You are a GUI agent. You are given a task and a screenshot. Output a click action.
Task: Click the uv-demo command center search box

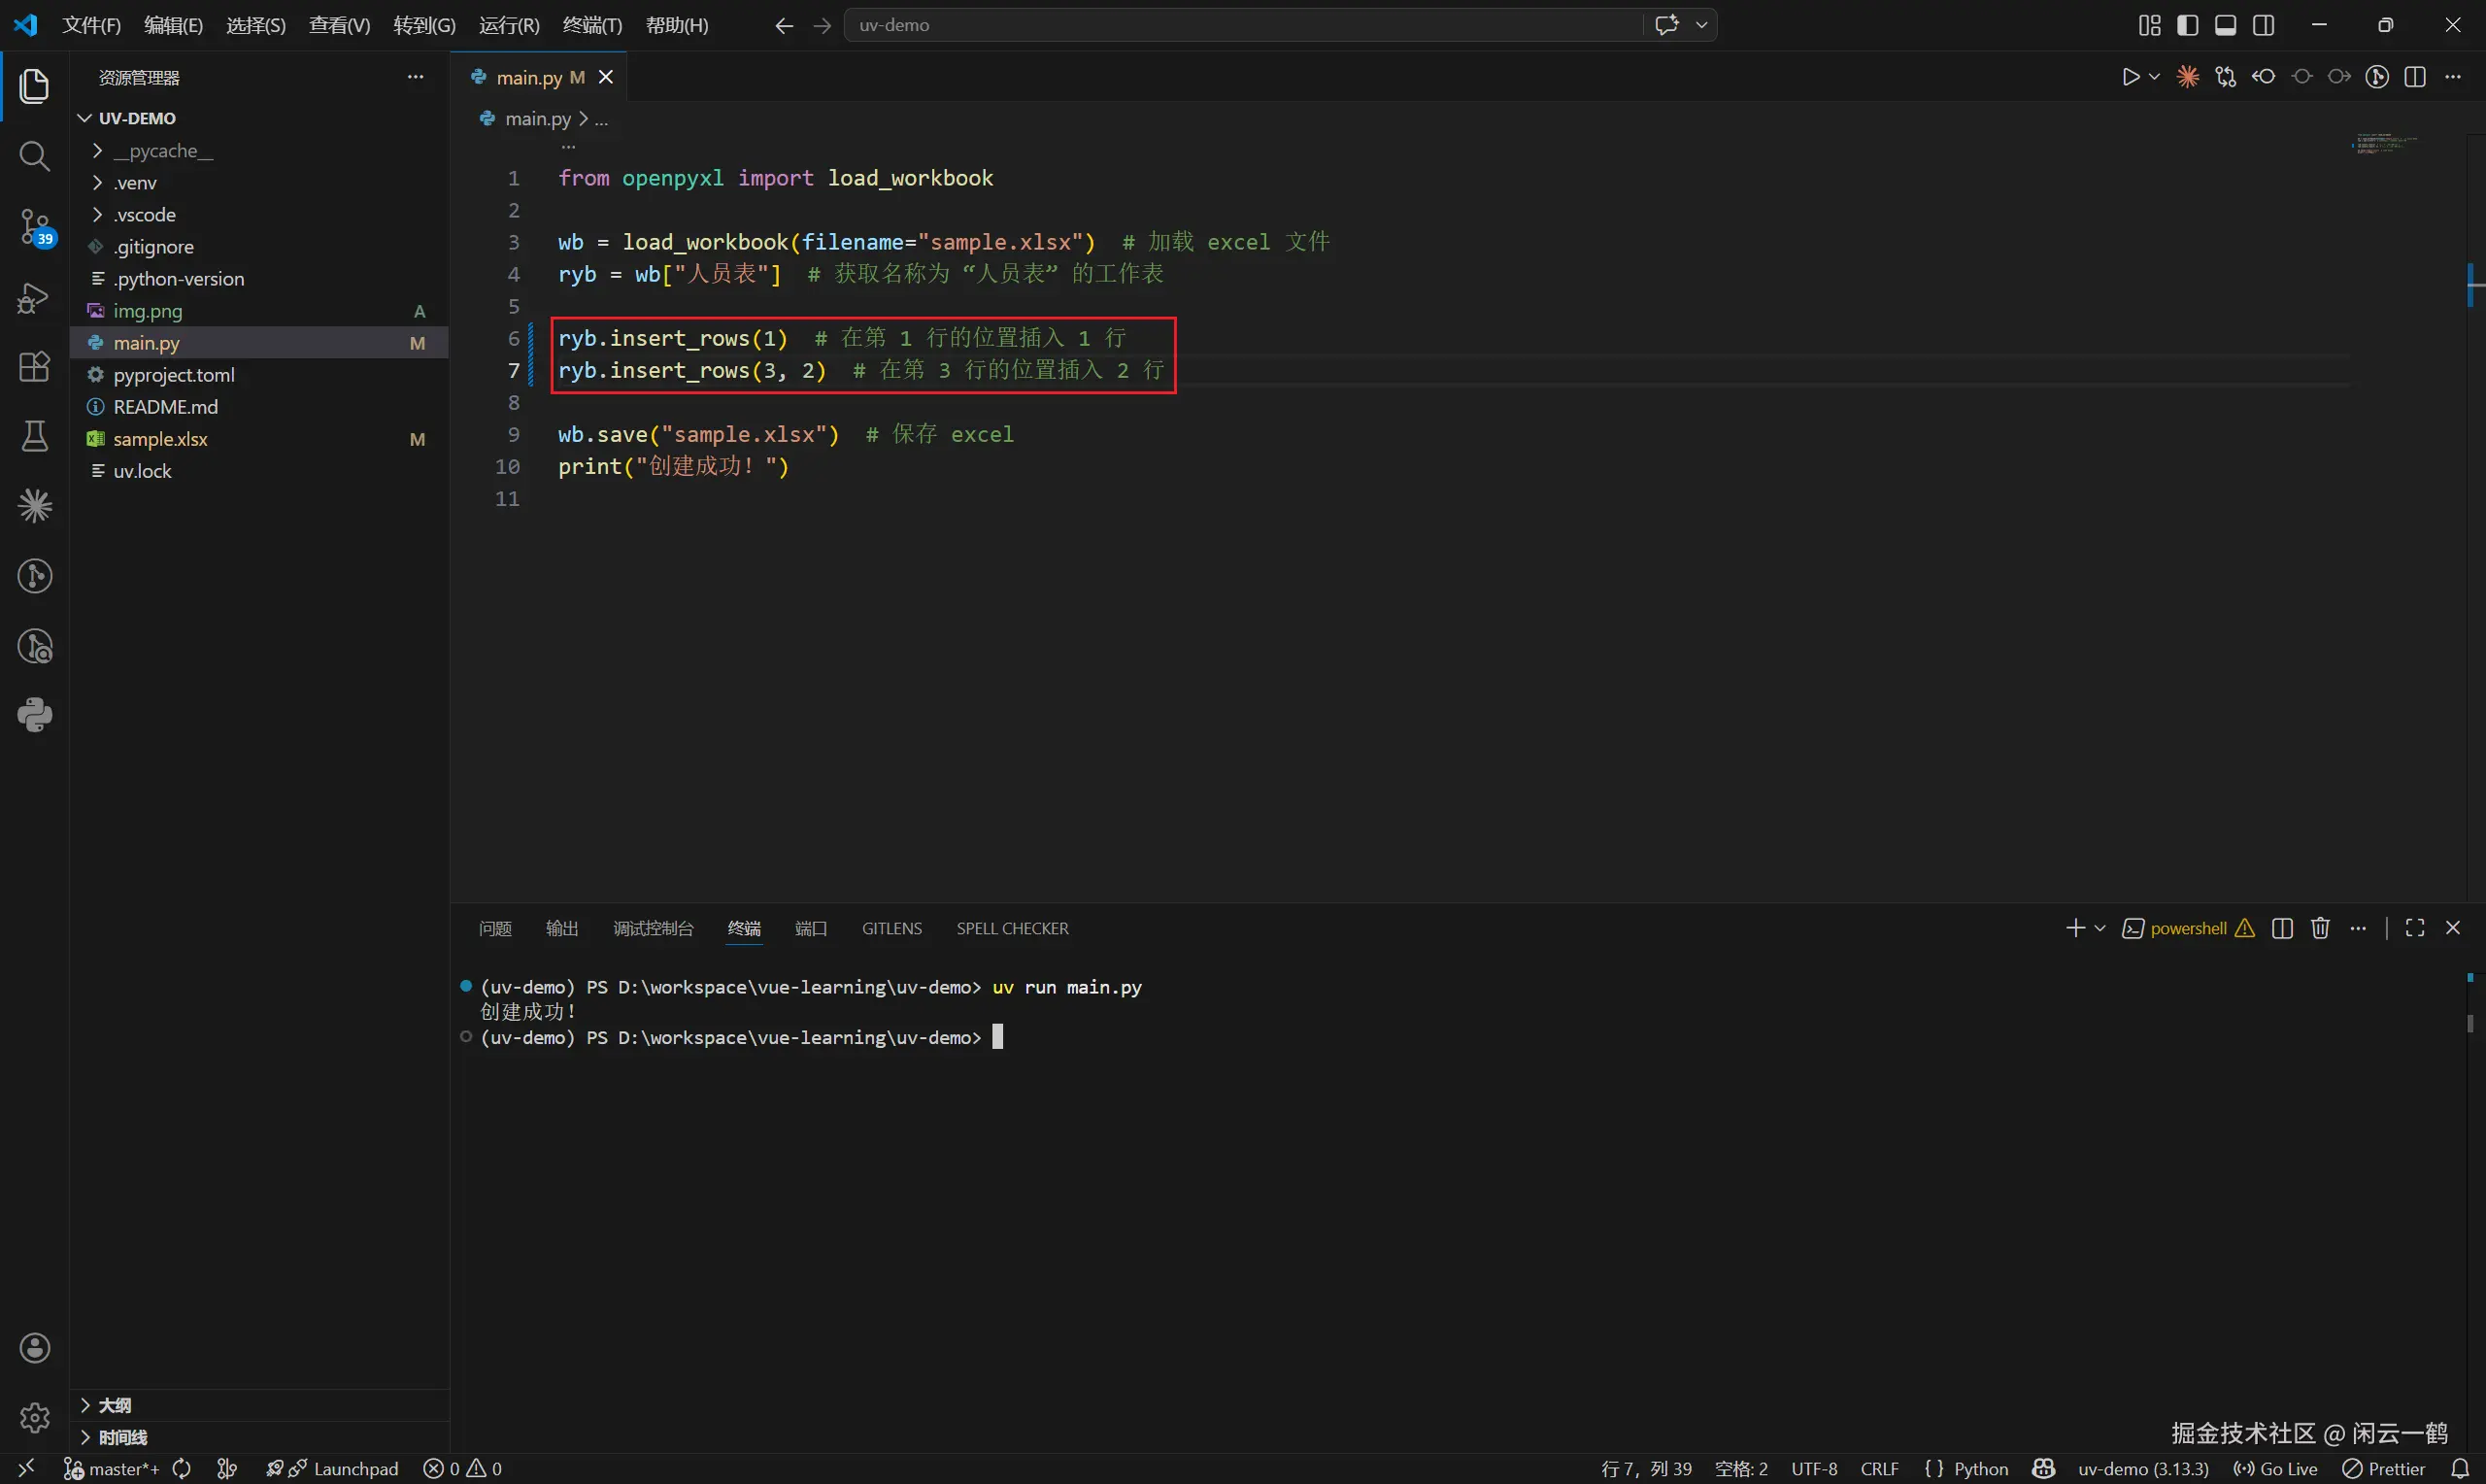pos(1239,25)
